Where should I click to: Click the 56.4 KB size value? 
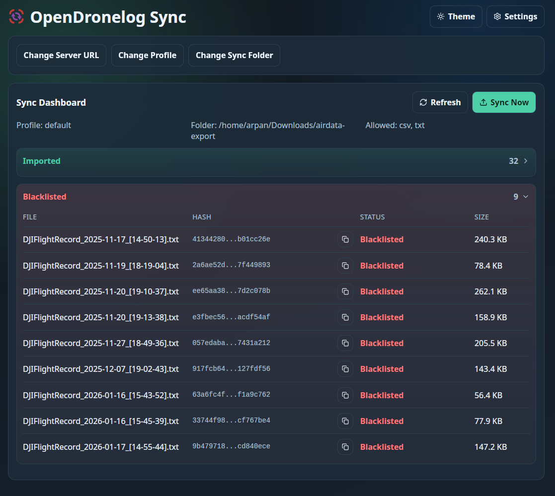coord(488,395)
